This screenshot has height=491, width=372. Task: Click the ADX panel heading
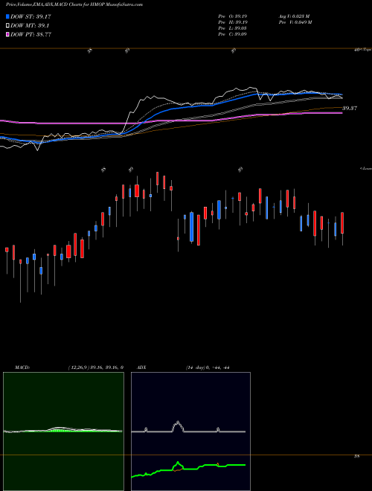(x=142, y=368)
